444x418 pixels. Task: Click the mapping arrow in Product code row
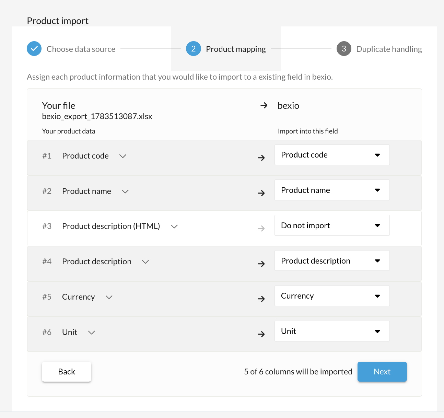pos(261,158)
